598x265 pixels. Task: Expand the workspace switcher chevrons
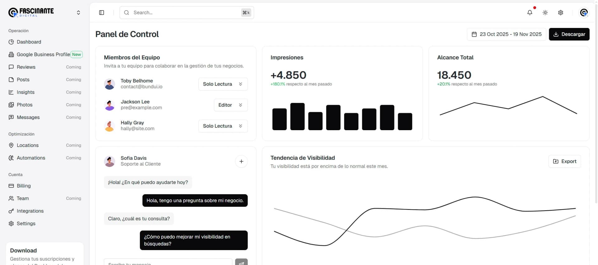(78, 13)
